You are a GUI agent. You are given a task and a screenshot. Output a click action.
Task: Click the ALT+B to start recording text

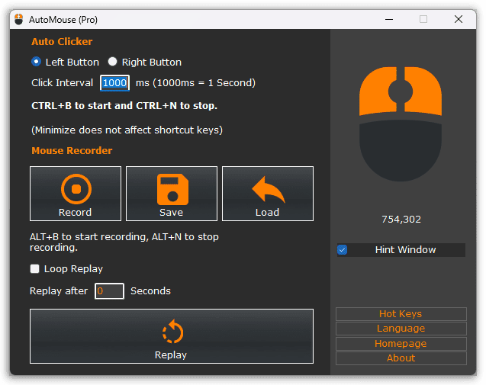pyautogui.click(x=124, y=242)
